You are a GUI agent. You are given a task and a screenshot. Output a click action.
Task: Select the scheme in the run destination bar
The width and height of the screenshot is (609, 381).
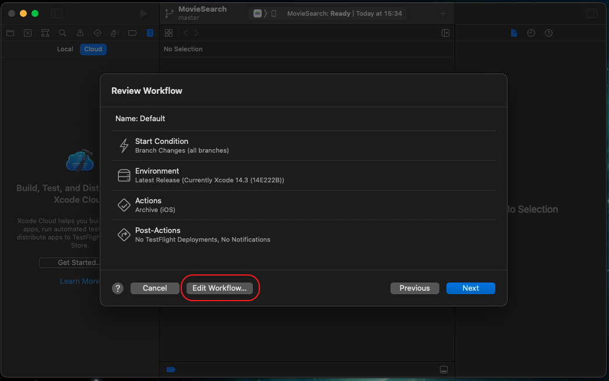257,13
